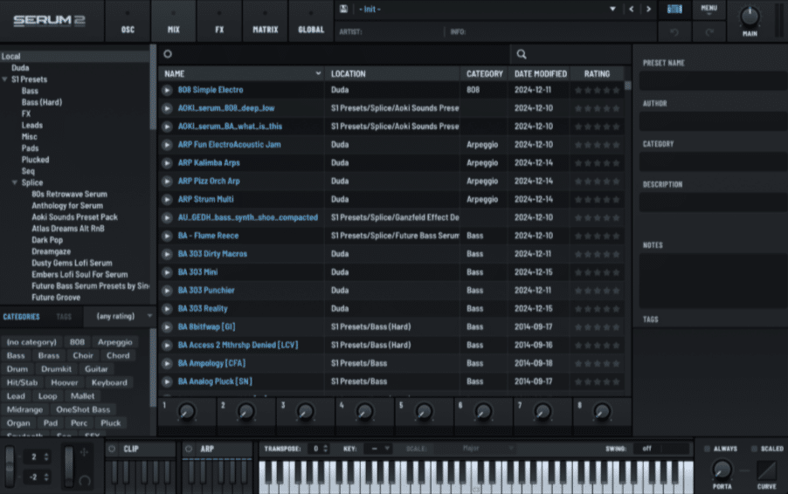This screenshot has width=788, height=494.
Task: Click the Notes text area
Action: tap(713, 281)
